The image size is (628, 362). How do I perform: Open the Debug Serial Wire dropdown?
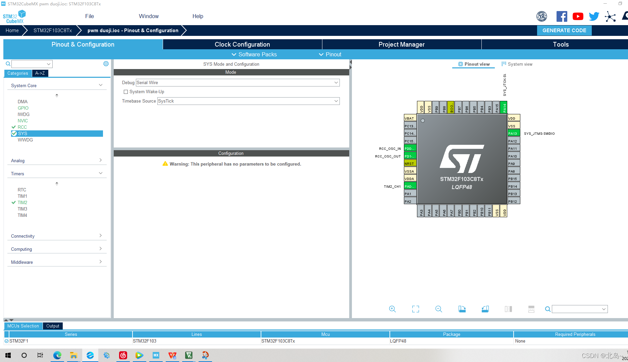pyautogui.click(x=336, y=82)
